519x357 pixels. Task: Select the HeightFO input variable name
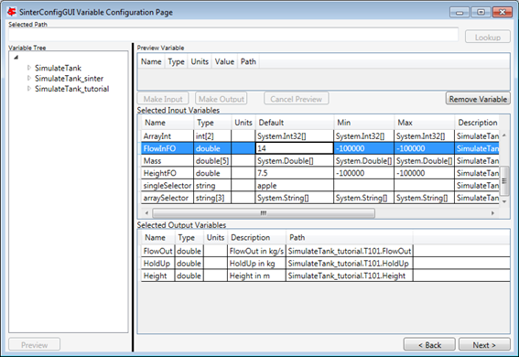tap(168, 173)
